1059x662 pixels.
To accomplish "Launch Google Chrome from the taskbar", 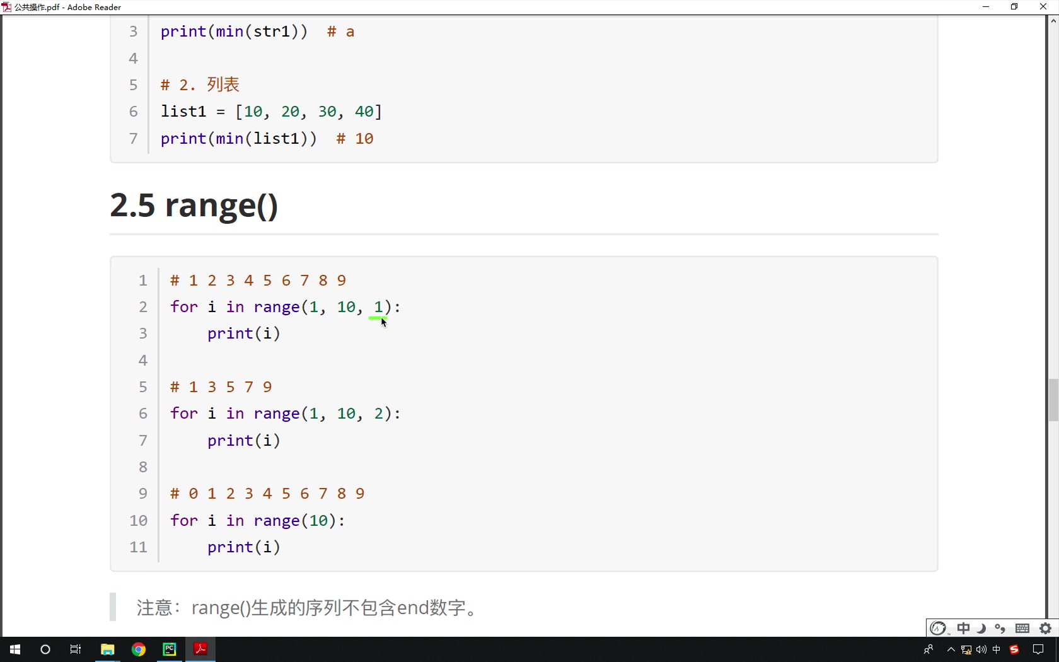I will 139,649.
